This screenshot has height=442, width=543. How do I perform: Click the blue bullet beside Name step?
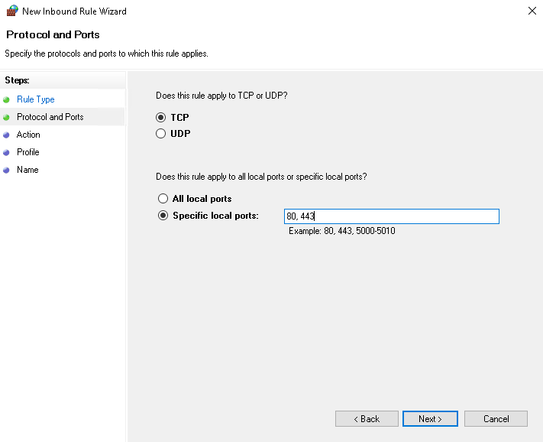coord(7,170)
